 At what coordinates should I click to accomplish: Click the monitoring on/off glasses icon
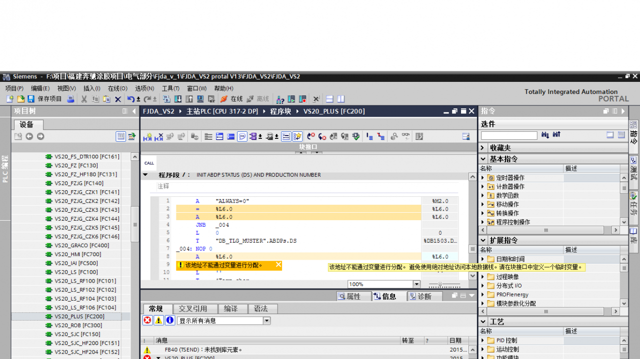pos(405,136)
